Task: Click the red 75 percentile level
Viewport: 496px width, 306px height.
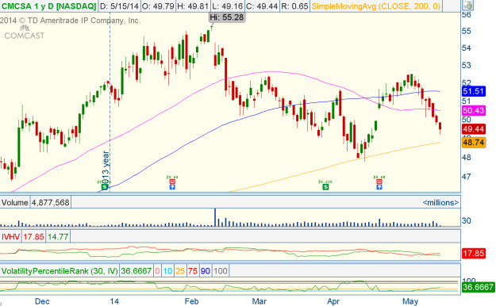Action: coord(193,271)
